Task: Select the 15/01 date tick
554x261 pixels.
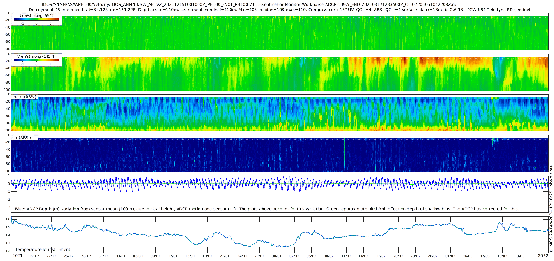Action: [x=190, y=256]
